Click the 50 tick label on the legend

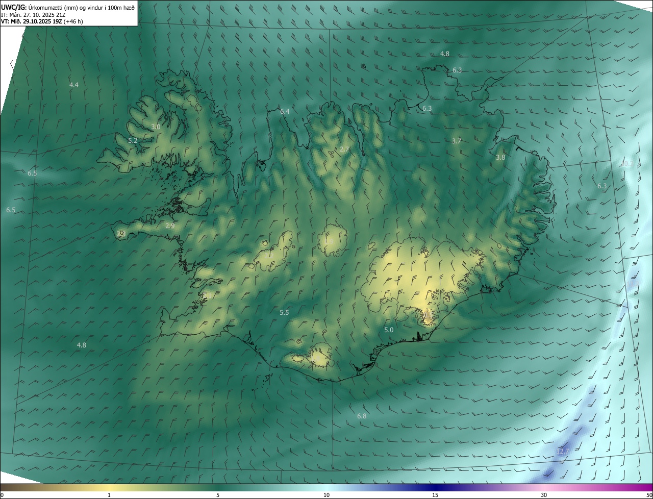pos(648,495)
